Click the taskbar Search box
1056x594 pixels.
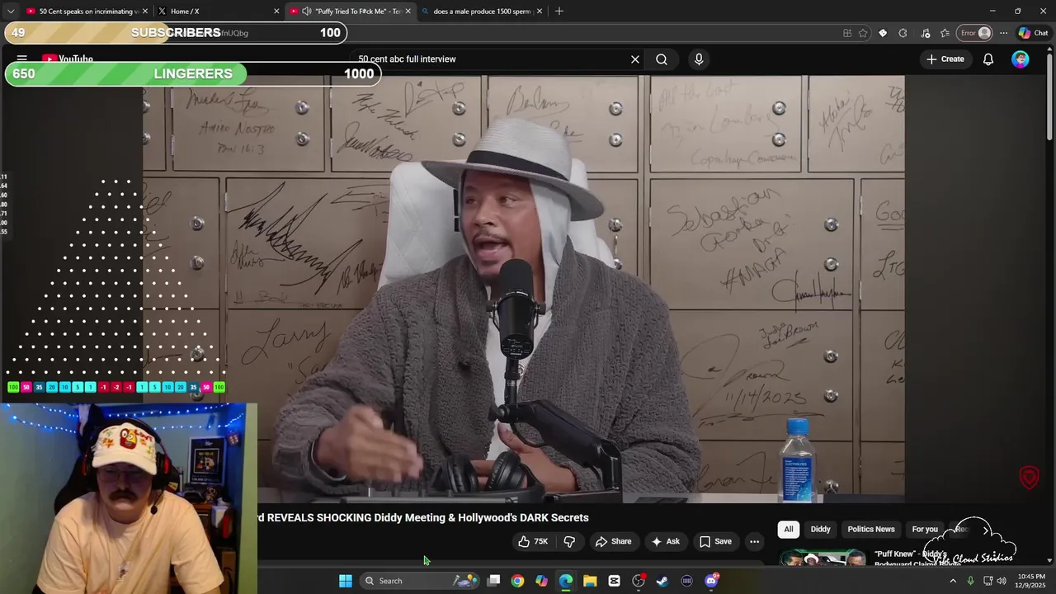421,581
